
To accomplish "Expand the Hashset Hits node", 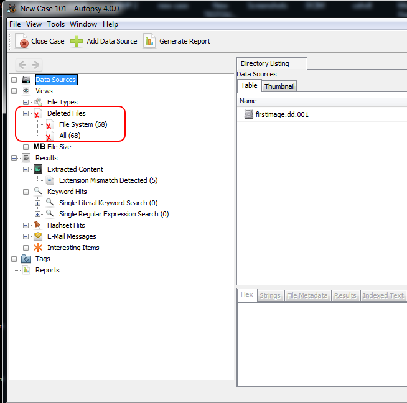I will (26, 225).
